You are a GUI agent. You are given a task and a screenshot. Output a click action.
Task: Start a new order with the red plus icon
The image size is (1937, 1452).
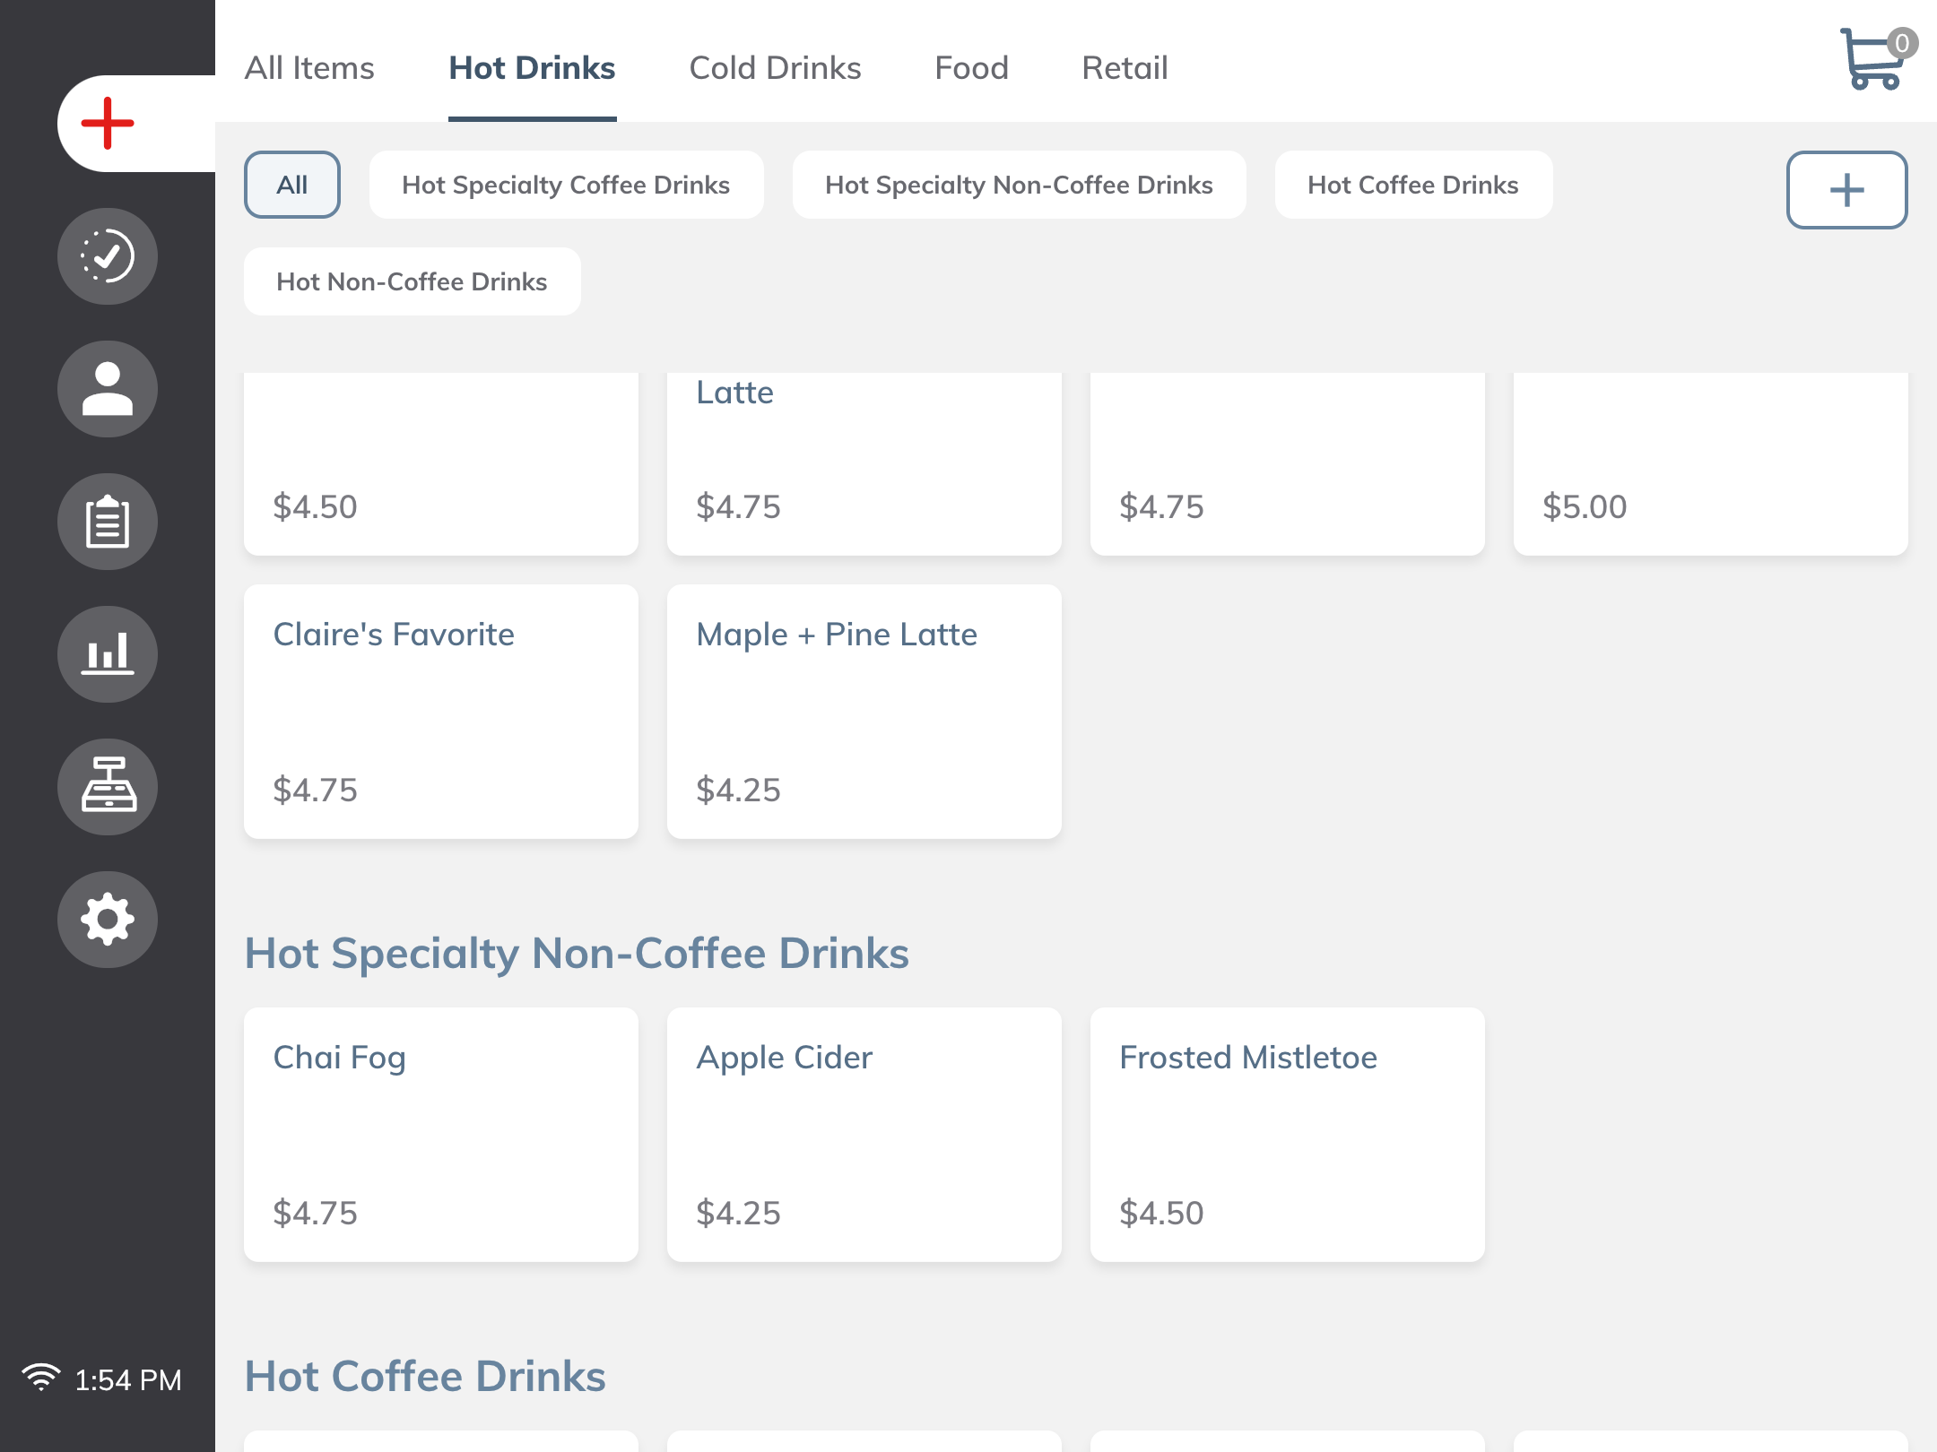coord(107,123)
